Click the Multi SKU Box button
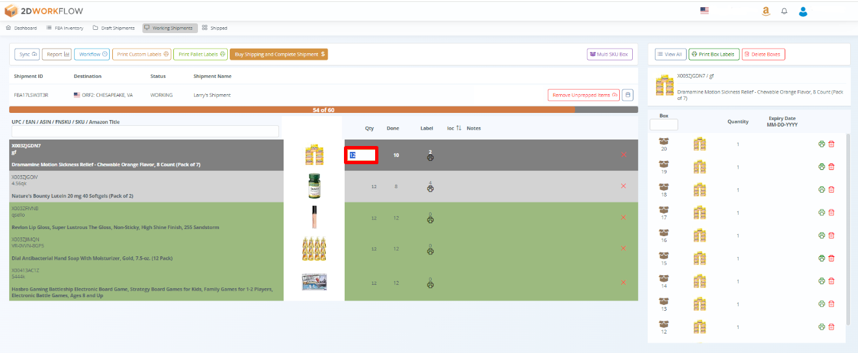This screenshot has width=858, height=353. click(609, 55)
